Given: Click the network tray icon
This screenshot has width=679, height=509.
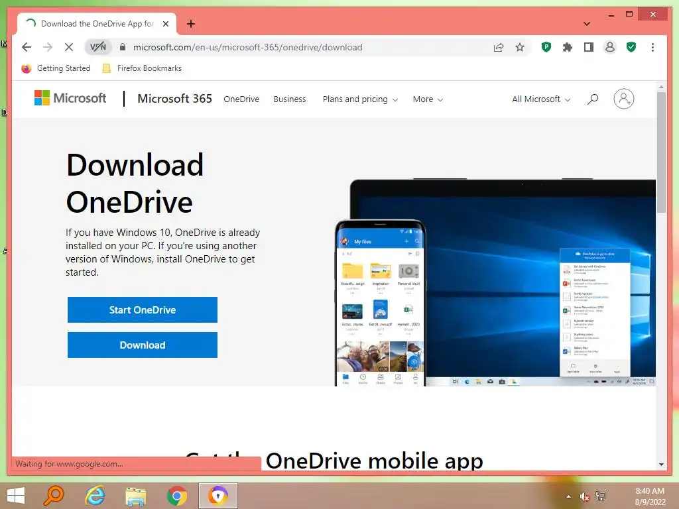Looking at the screenshot, I should pyautogui.click(x=601, y=496).
